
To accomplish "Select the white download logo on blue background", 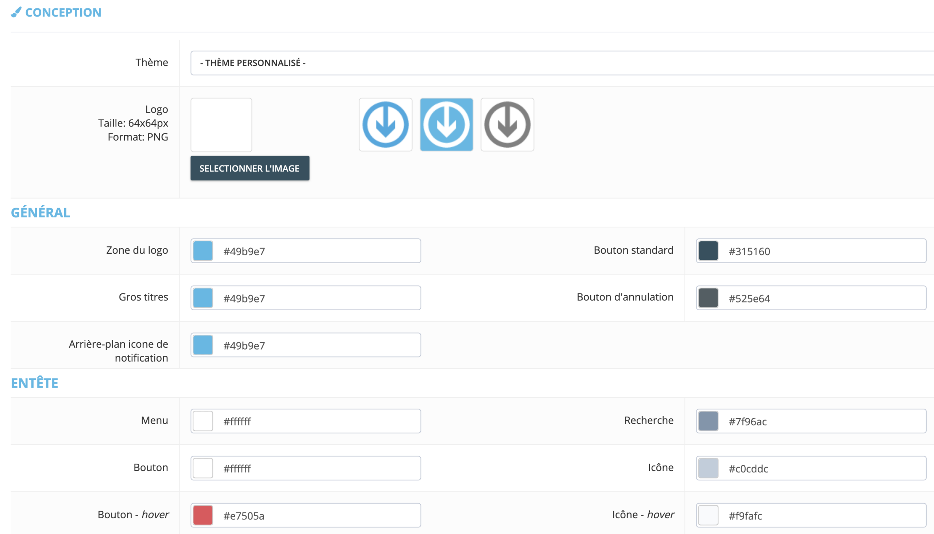I will pos(446,125).
